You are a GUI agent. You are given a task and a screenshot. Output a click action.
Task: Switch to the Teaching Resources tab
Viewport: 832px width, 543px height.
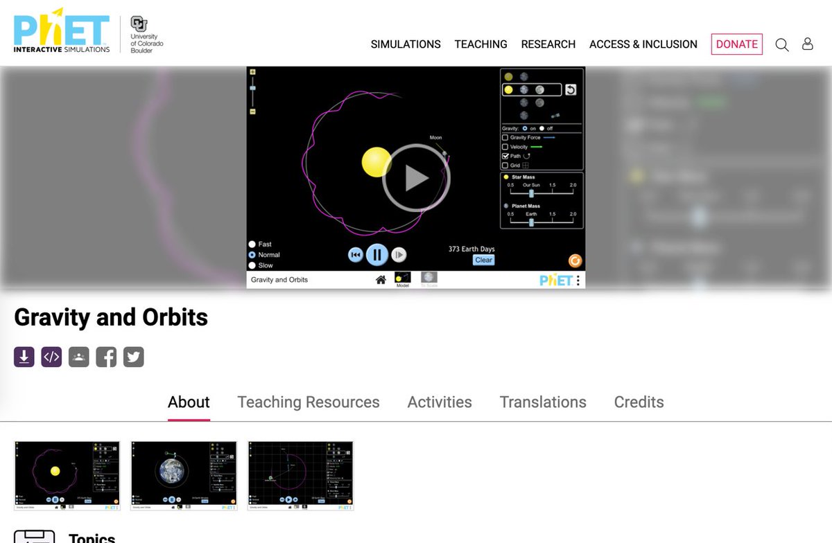[x=308, y=402]
